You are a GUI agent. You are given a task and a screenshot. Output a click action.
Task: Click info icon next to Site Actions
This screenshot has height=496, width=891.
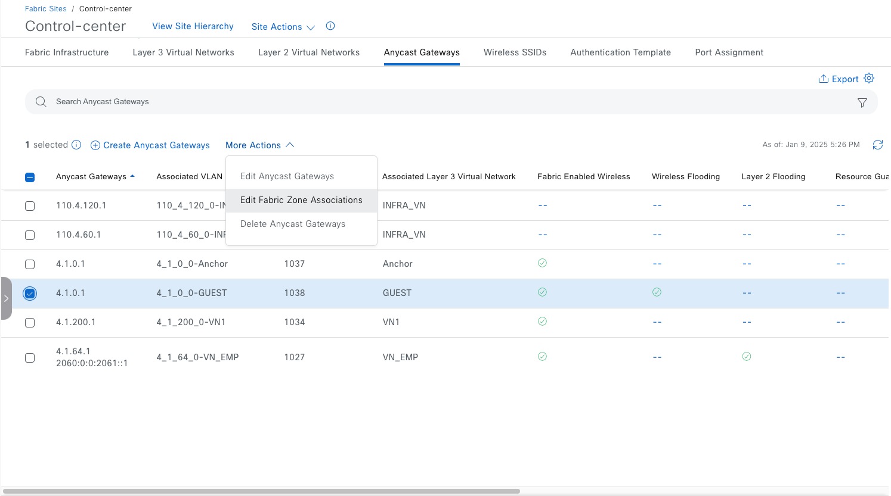(330, 26)
